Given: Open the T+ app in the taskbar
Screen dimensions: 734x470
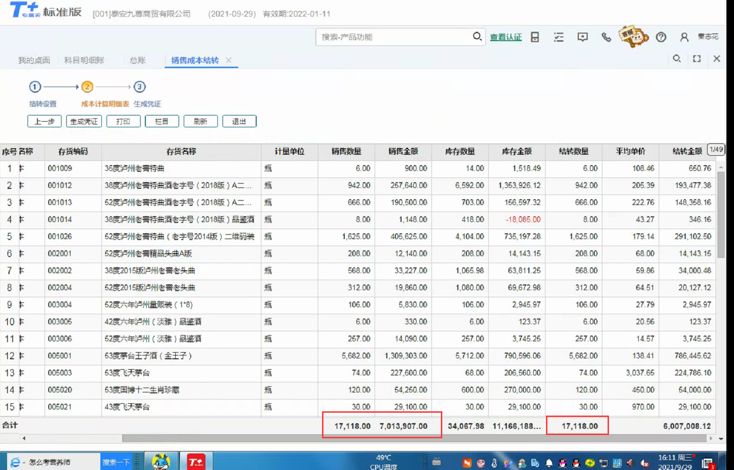Looking at the screenshot, I should (196, 461).
